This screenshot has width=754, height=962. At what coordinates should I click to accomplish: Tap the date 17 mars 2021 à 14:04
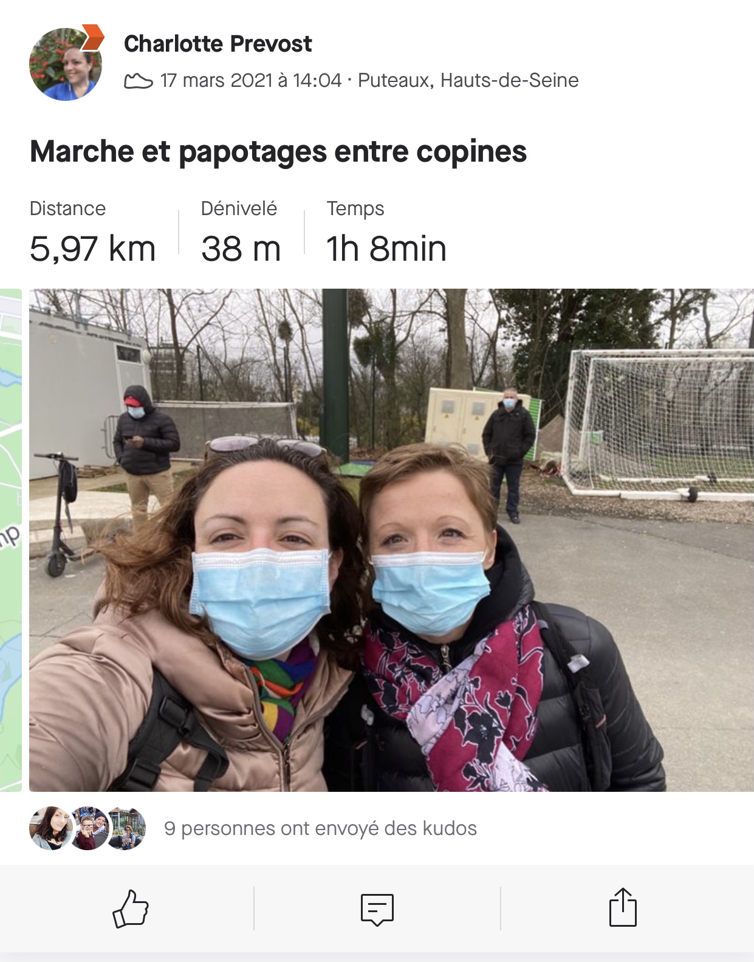[251, 80]
